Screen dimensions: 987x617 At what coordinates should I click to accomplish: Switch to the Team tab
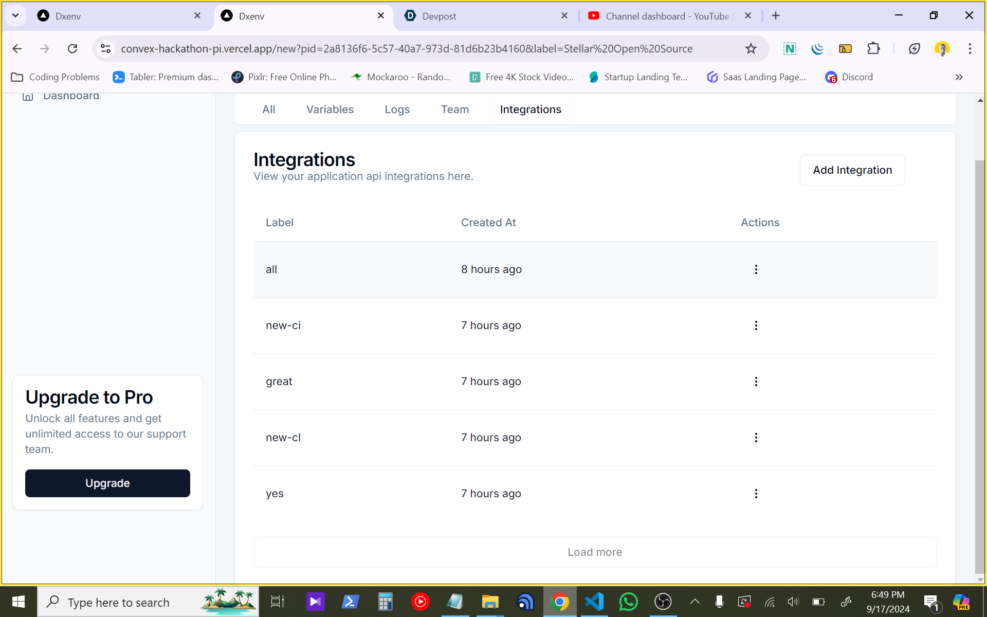point(454,110)
